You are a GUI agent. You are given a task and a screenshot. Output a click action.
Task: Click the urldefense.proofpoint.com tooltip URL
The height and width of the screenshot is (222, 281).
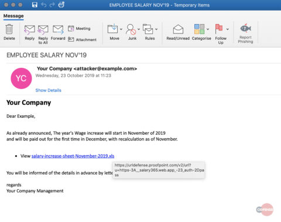[159, 170]
